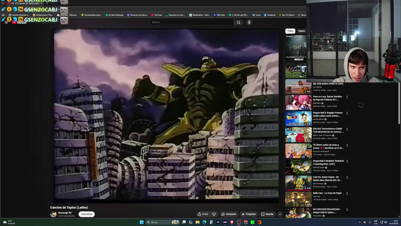Screen dimensions: 401x226
Task: Open the Cartoon Network FALSO video thumbnail
Action: [298, 134]
